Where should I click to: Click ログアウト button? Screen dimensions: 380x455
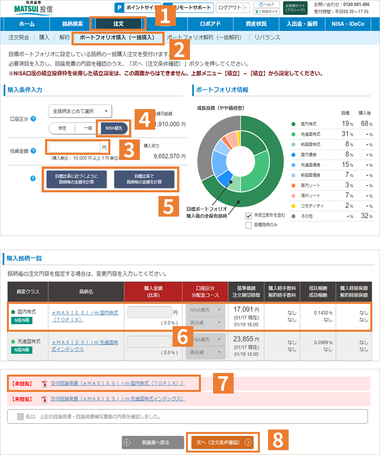pos(233,8)
